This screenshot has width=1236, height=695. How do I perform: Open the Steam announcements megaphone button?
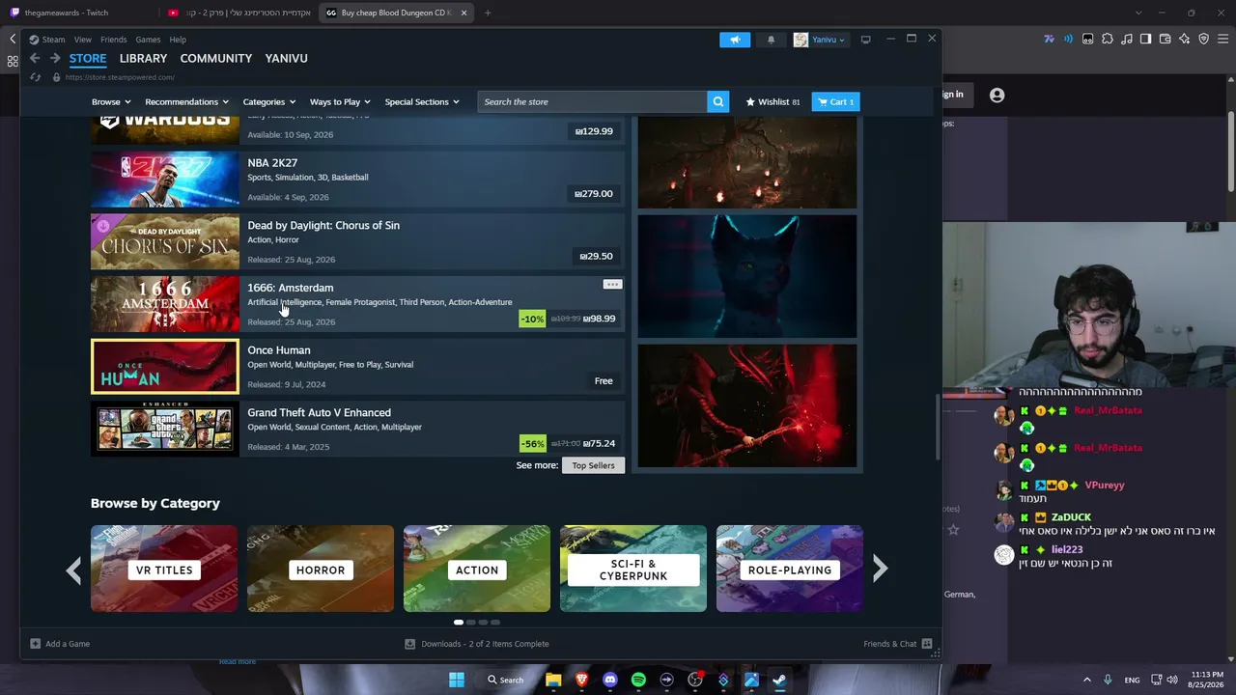tap(735, 40)
